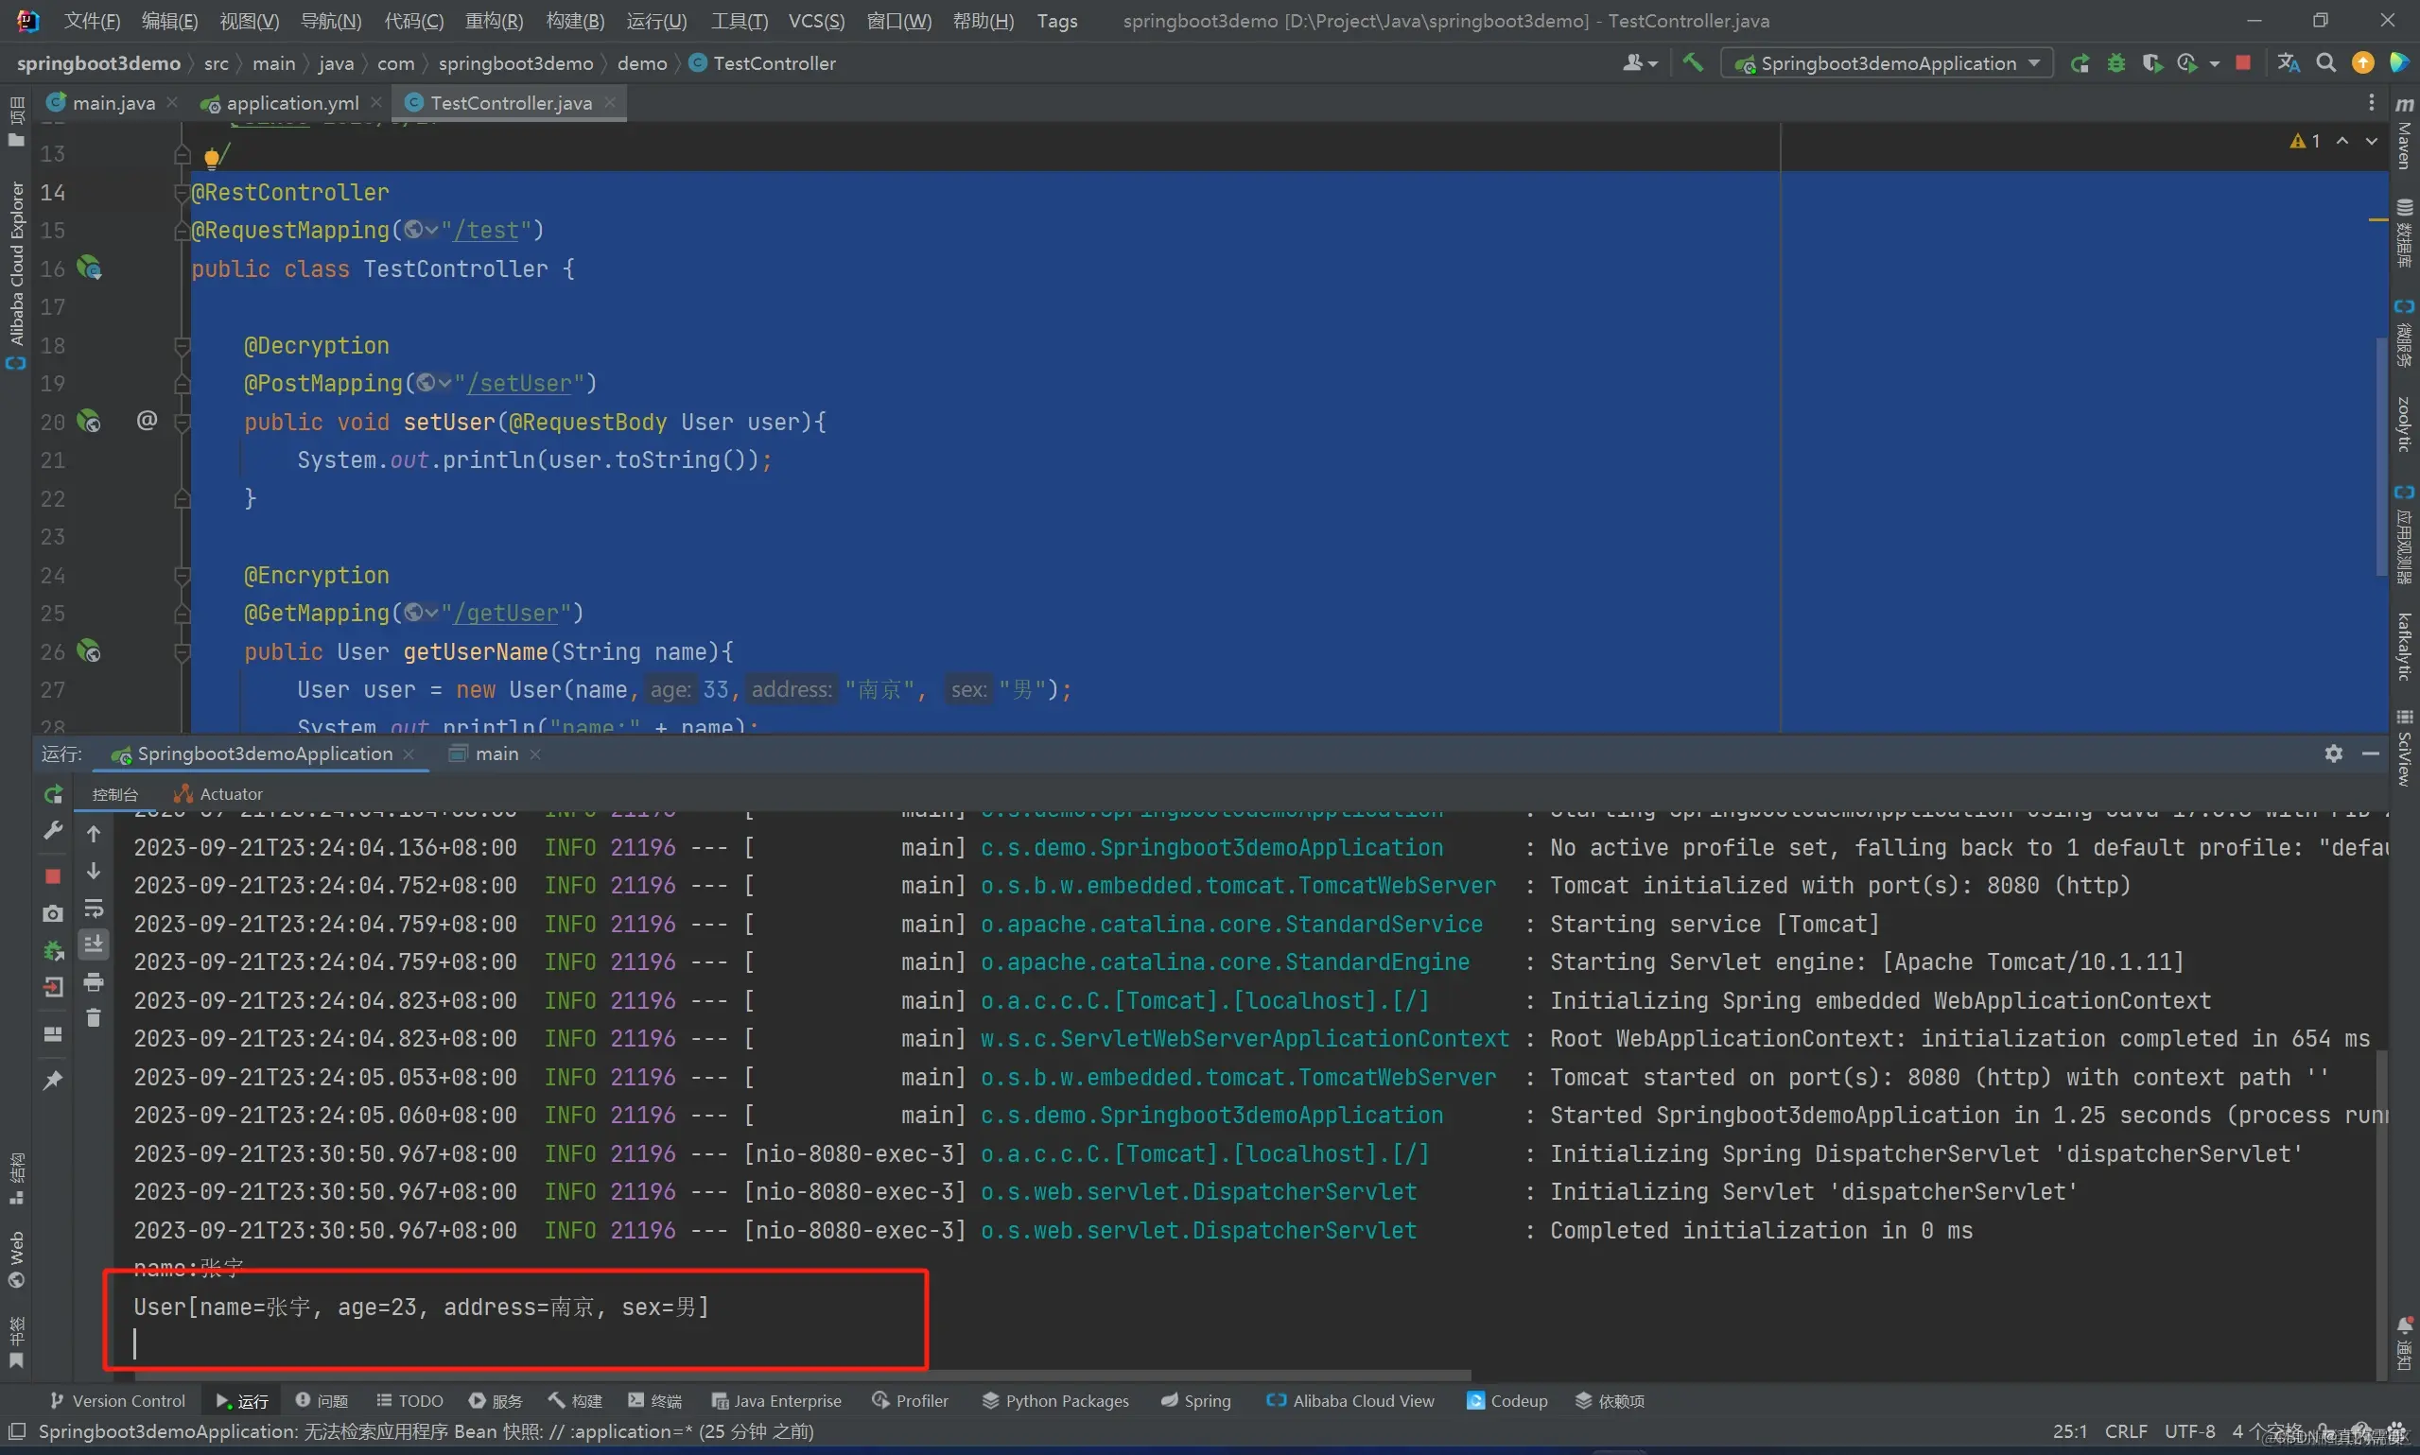Pin the current run tab
Image resolution: width=2420 pixels, height=1455 pixels.
[53, 1080]
